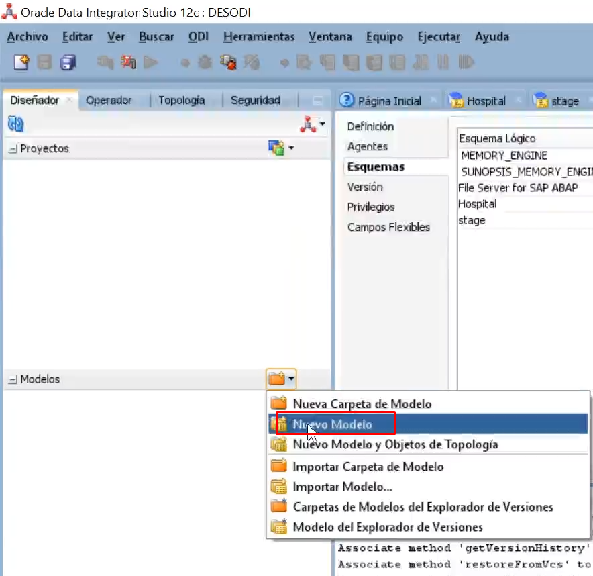Select Nuevo Modelo y Objetos de Topología
The image size is (593, 576).
(428, 444)
